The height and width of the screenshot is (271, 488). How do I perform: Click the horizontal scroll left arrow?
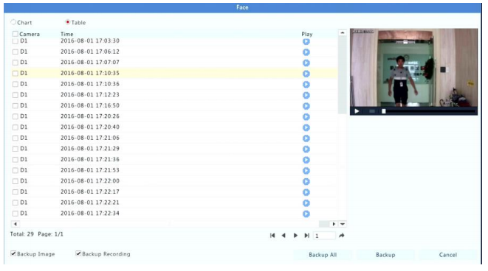[16, 224]
